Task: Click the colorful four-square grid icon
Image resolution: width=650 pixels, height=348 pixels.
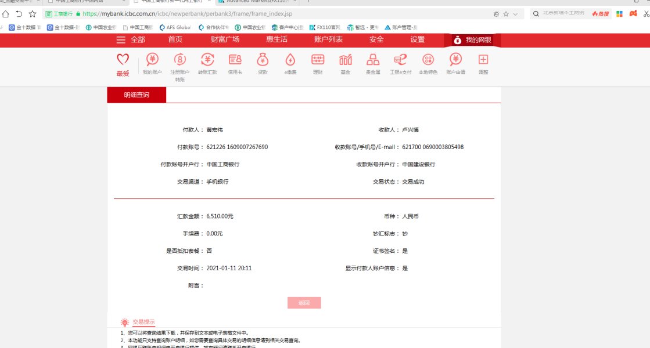Action: pyautogui.click(x=619, y=14)
